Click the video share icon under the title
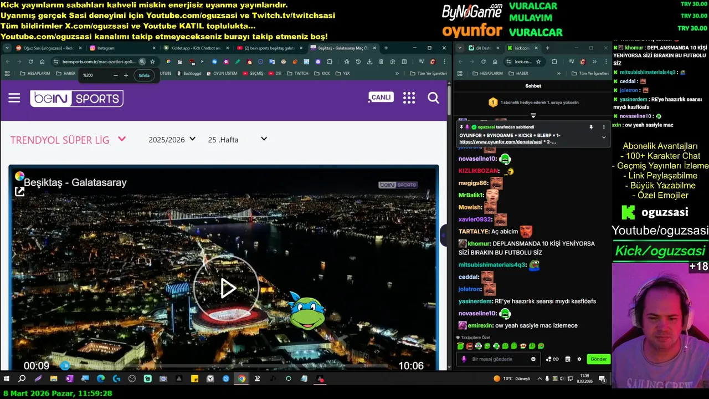Image resolution: width=709 pixels, height=399 pixels. [19, 192]
